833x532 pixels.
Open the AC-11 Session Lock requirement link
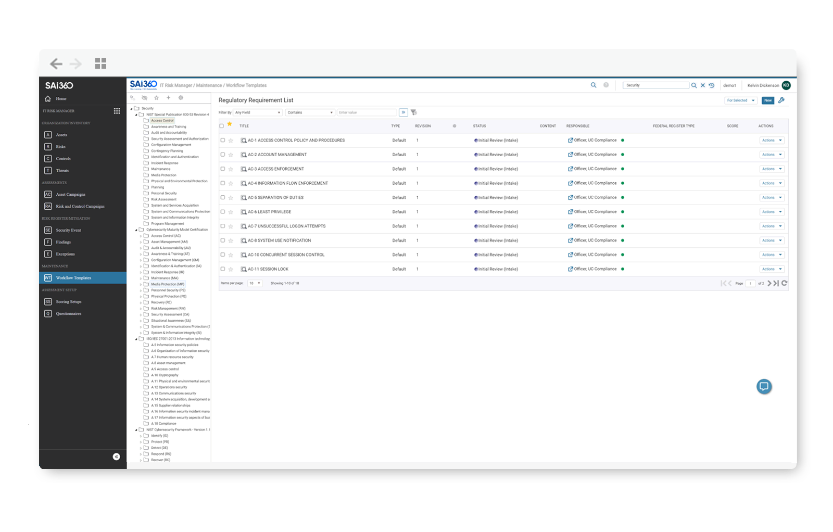[268, 269]
